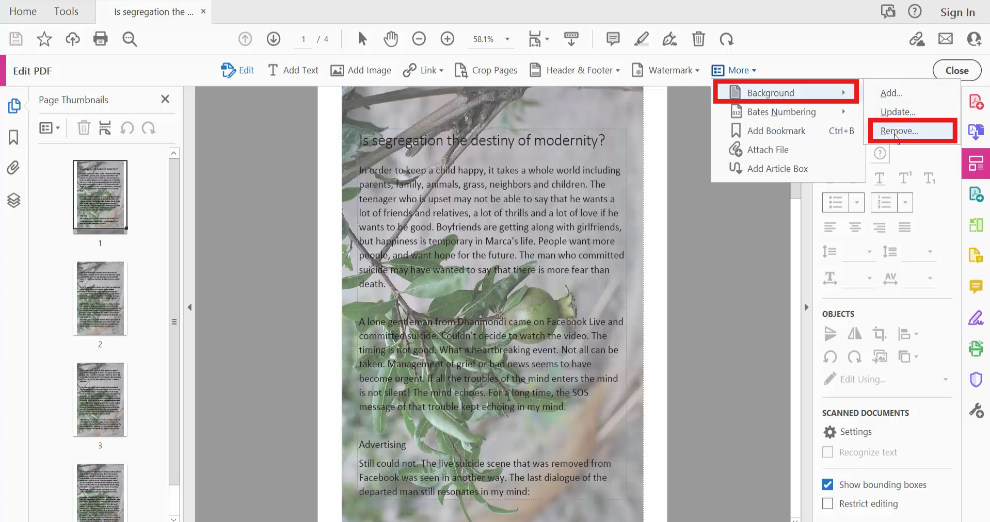Toggle Restrict editing option
Image resolution: width=990 pixels, height=522 pixels.
tap(828, 504)
